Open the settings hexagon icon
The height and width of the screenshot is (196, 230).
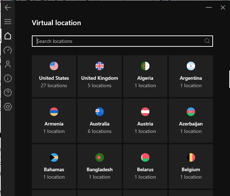point(8,107)
